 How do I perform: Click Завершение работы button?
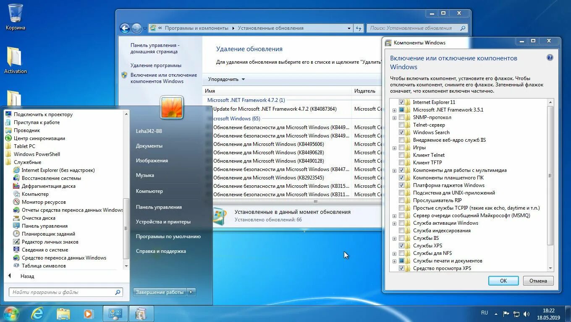click(160, 292)
